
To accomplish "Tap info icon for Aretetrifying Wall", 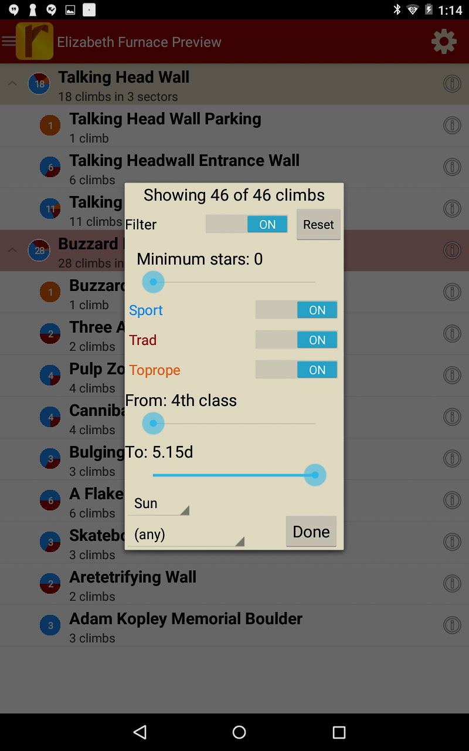I will (x=451, y=584).
